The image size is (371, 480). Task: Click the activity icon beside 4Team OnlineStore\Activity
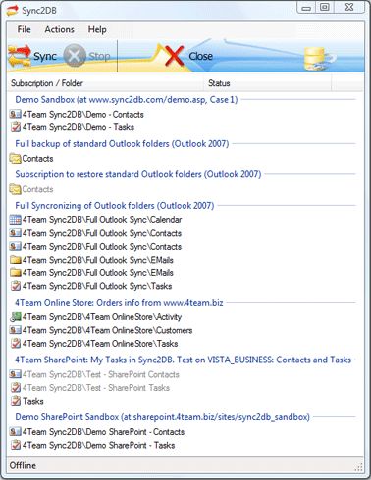[x=16, y=316]
